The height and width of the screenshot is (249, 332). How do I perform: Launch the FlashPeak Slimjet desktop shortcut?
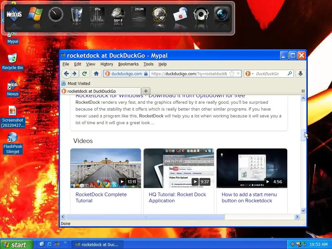[x=13, y=143]
